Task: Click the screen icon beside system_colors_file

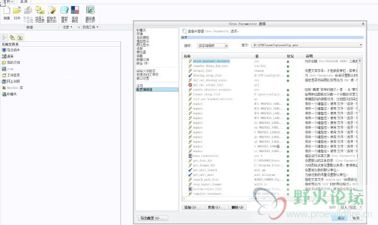Action: coord(190,189)
